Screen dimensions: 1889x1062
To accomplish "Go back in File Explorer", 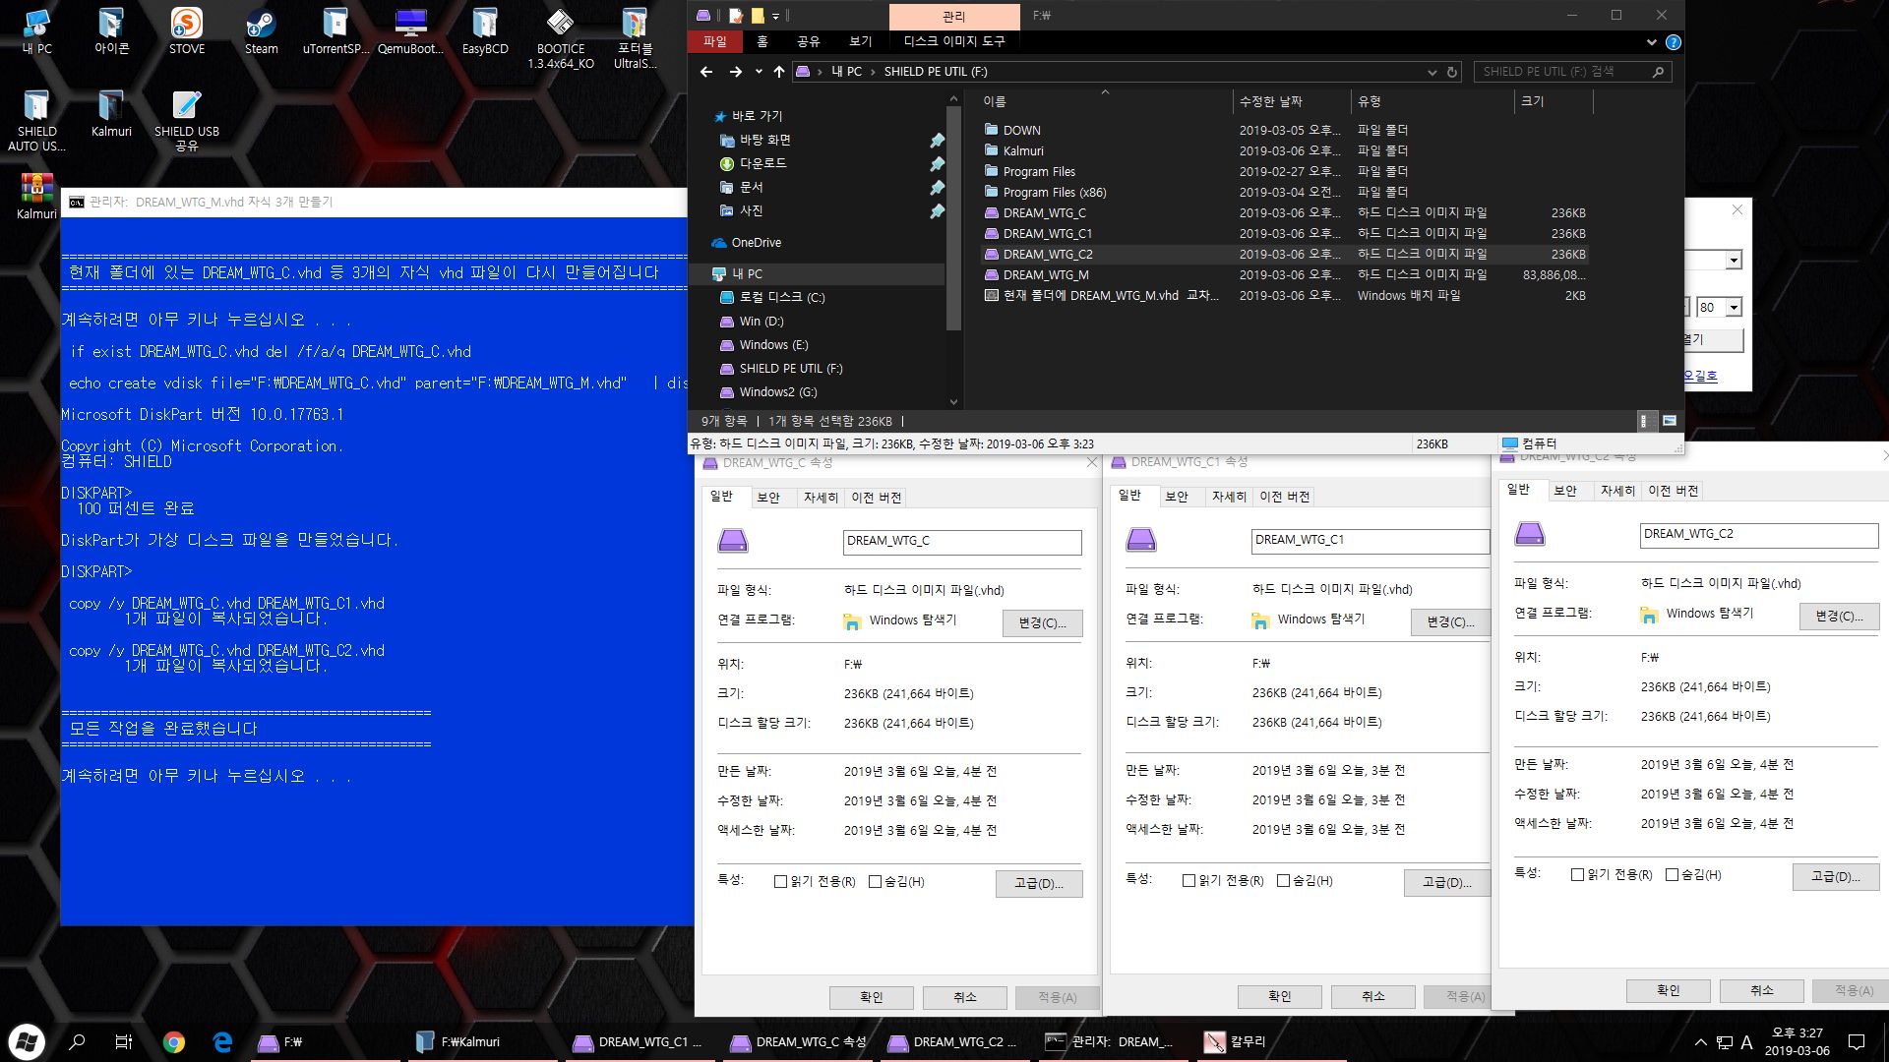I will pos(705,72).
